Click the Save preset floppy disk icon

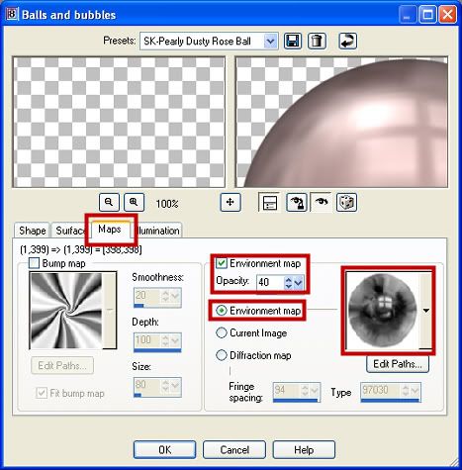(293, 41)
